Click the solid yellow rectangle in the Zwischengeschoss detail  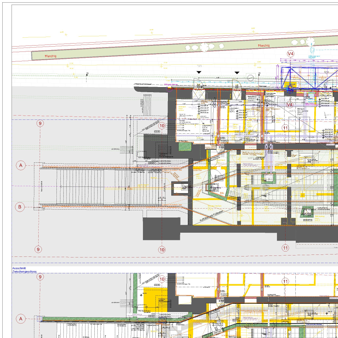pyautogui.click(x=155, y=299)
